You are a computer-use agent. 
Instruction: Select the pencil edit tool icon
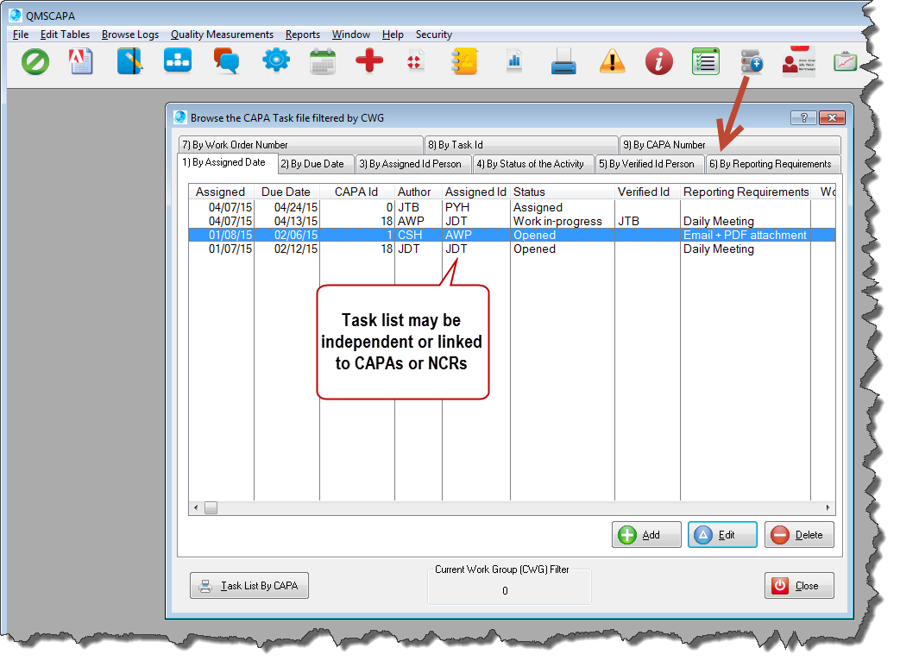(129, 61)
